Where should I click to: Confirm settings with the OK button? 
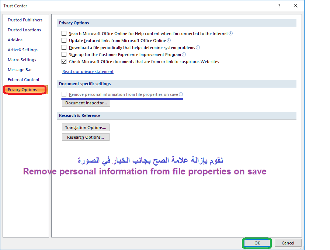(x=257, y=243)
